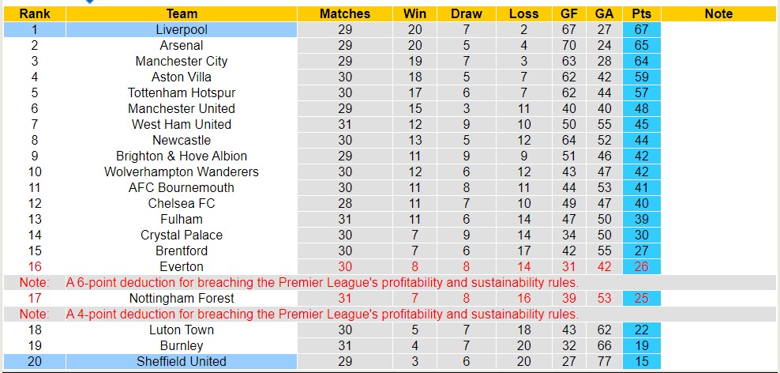The width and height of the screenshot is (780, 373).
Task: Click the 4-point deduction note text
Action: [322, 314]
